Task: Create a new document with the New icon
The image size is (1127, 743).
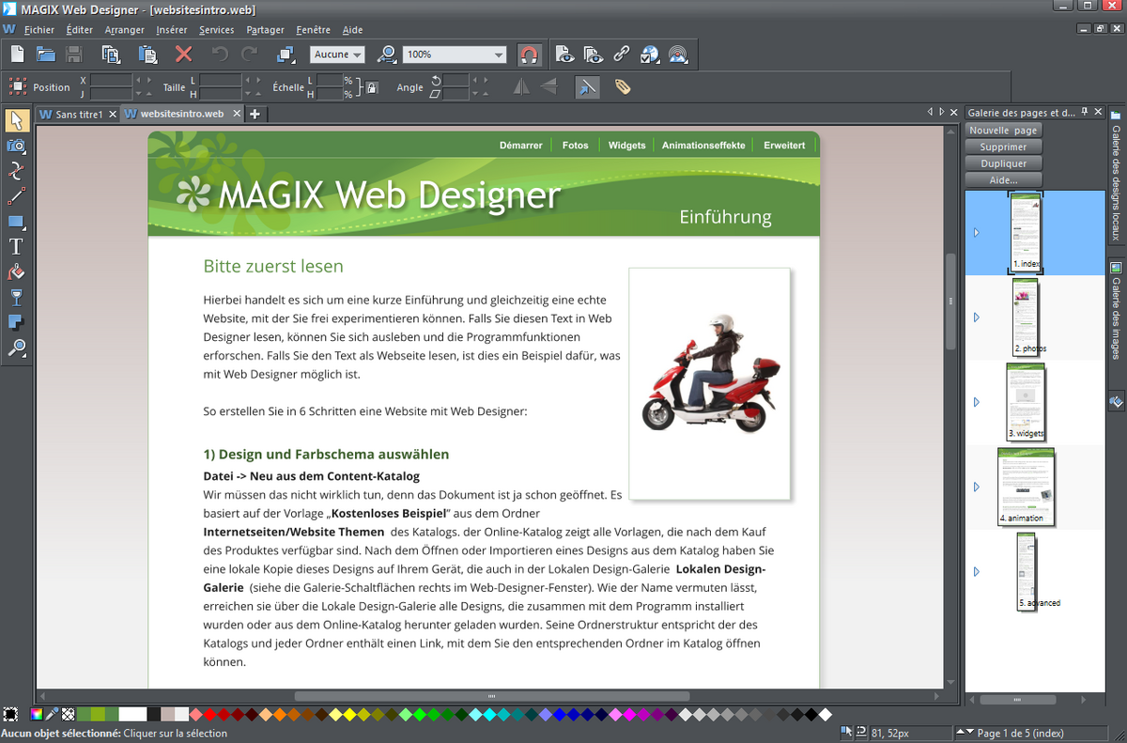Action: click(17, 54)
